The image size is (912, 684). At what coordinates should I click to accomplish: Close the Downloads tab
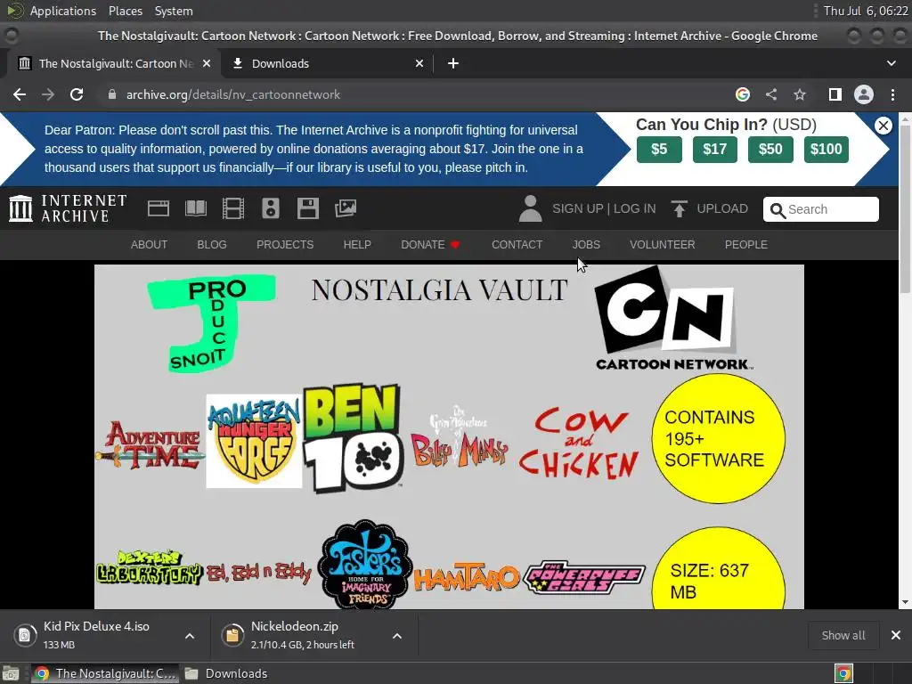(419, 63)
